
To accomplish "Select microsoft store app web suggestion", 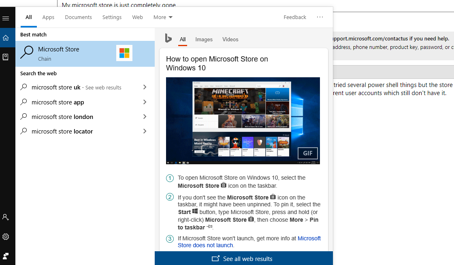I will pyautogui.click(x=85, y=102).
